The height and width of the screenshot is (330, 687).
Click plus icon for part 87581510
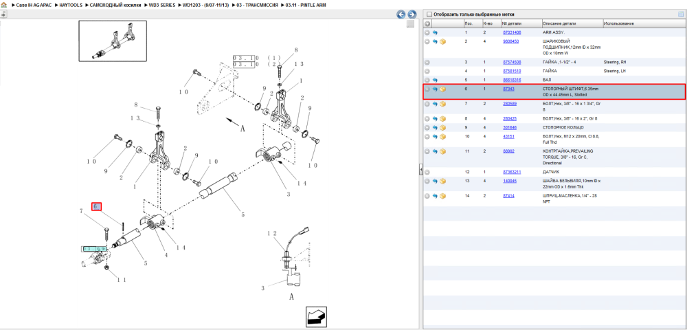[427, 71]
